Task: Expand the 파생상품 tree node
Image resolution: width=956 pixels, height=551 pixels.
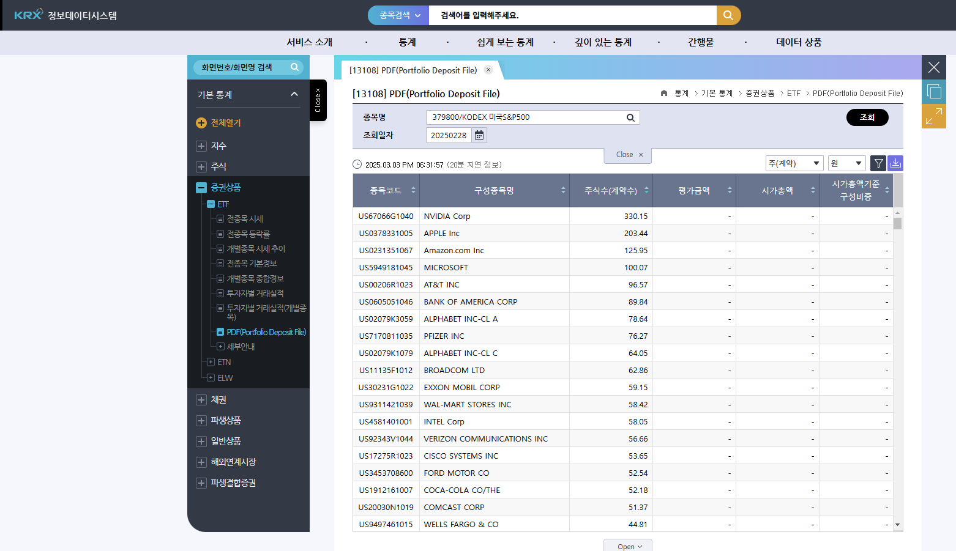Action: 201,421
